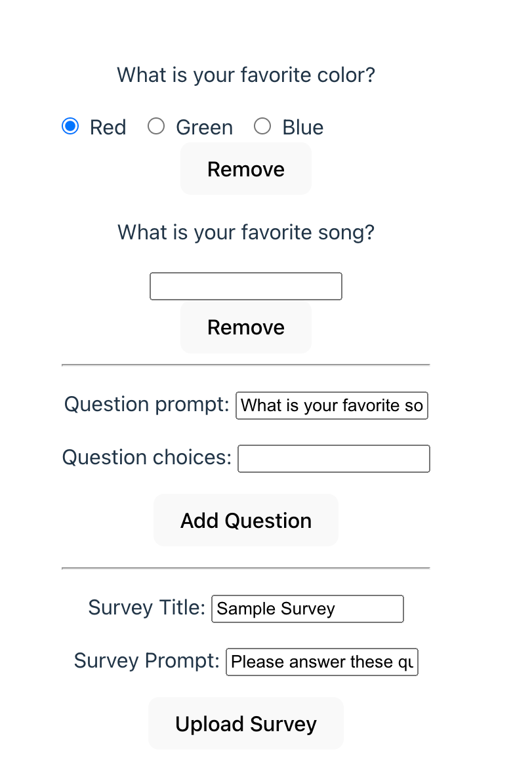Remove the favorite song question
This screenshot has width=513, height=783.
point(245,327)
